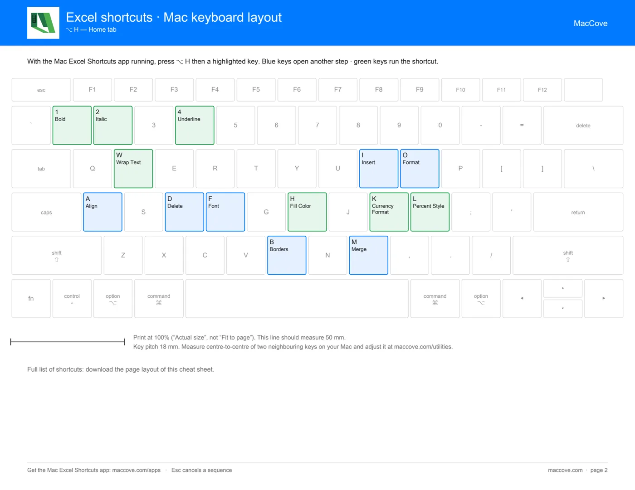
Task: Click the unhighlighted 3 key
Action: (x=154, y=126)
